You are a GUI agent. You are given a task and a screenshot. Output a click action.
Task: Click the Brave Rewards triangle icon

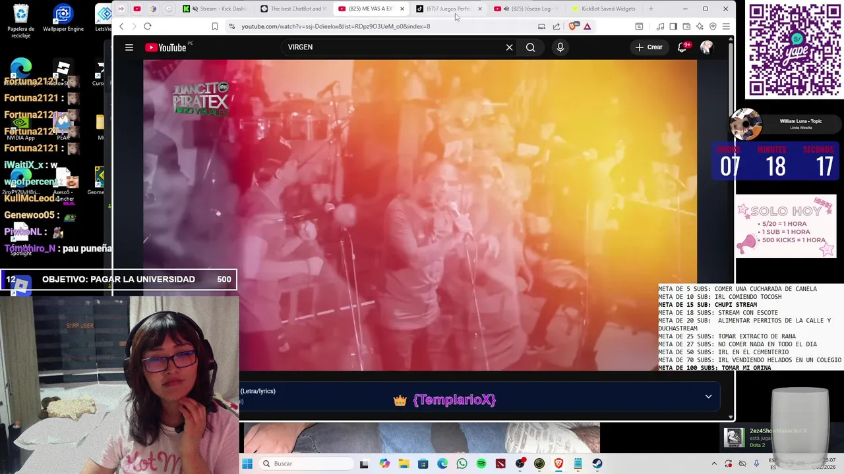tap(587, 26)
